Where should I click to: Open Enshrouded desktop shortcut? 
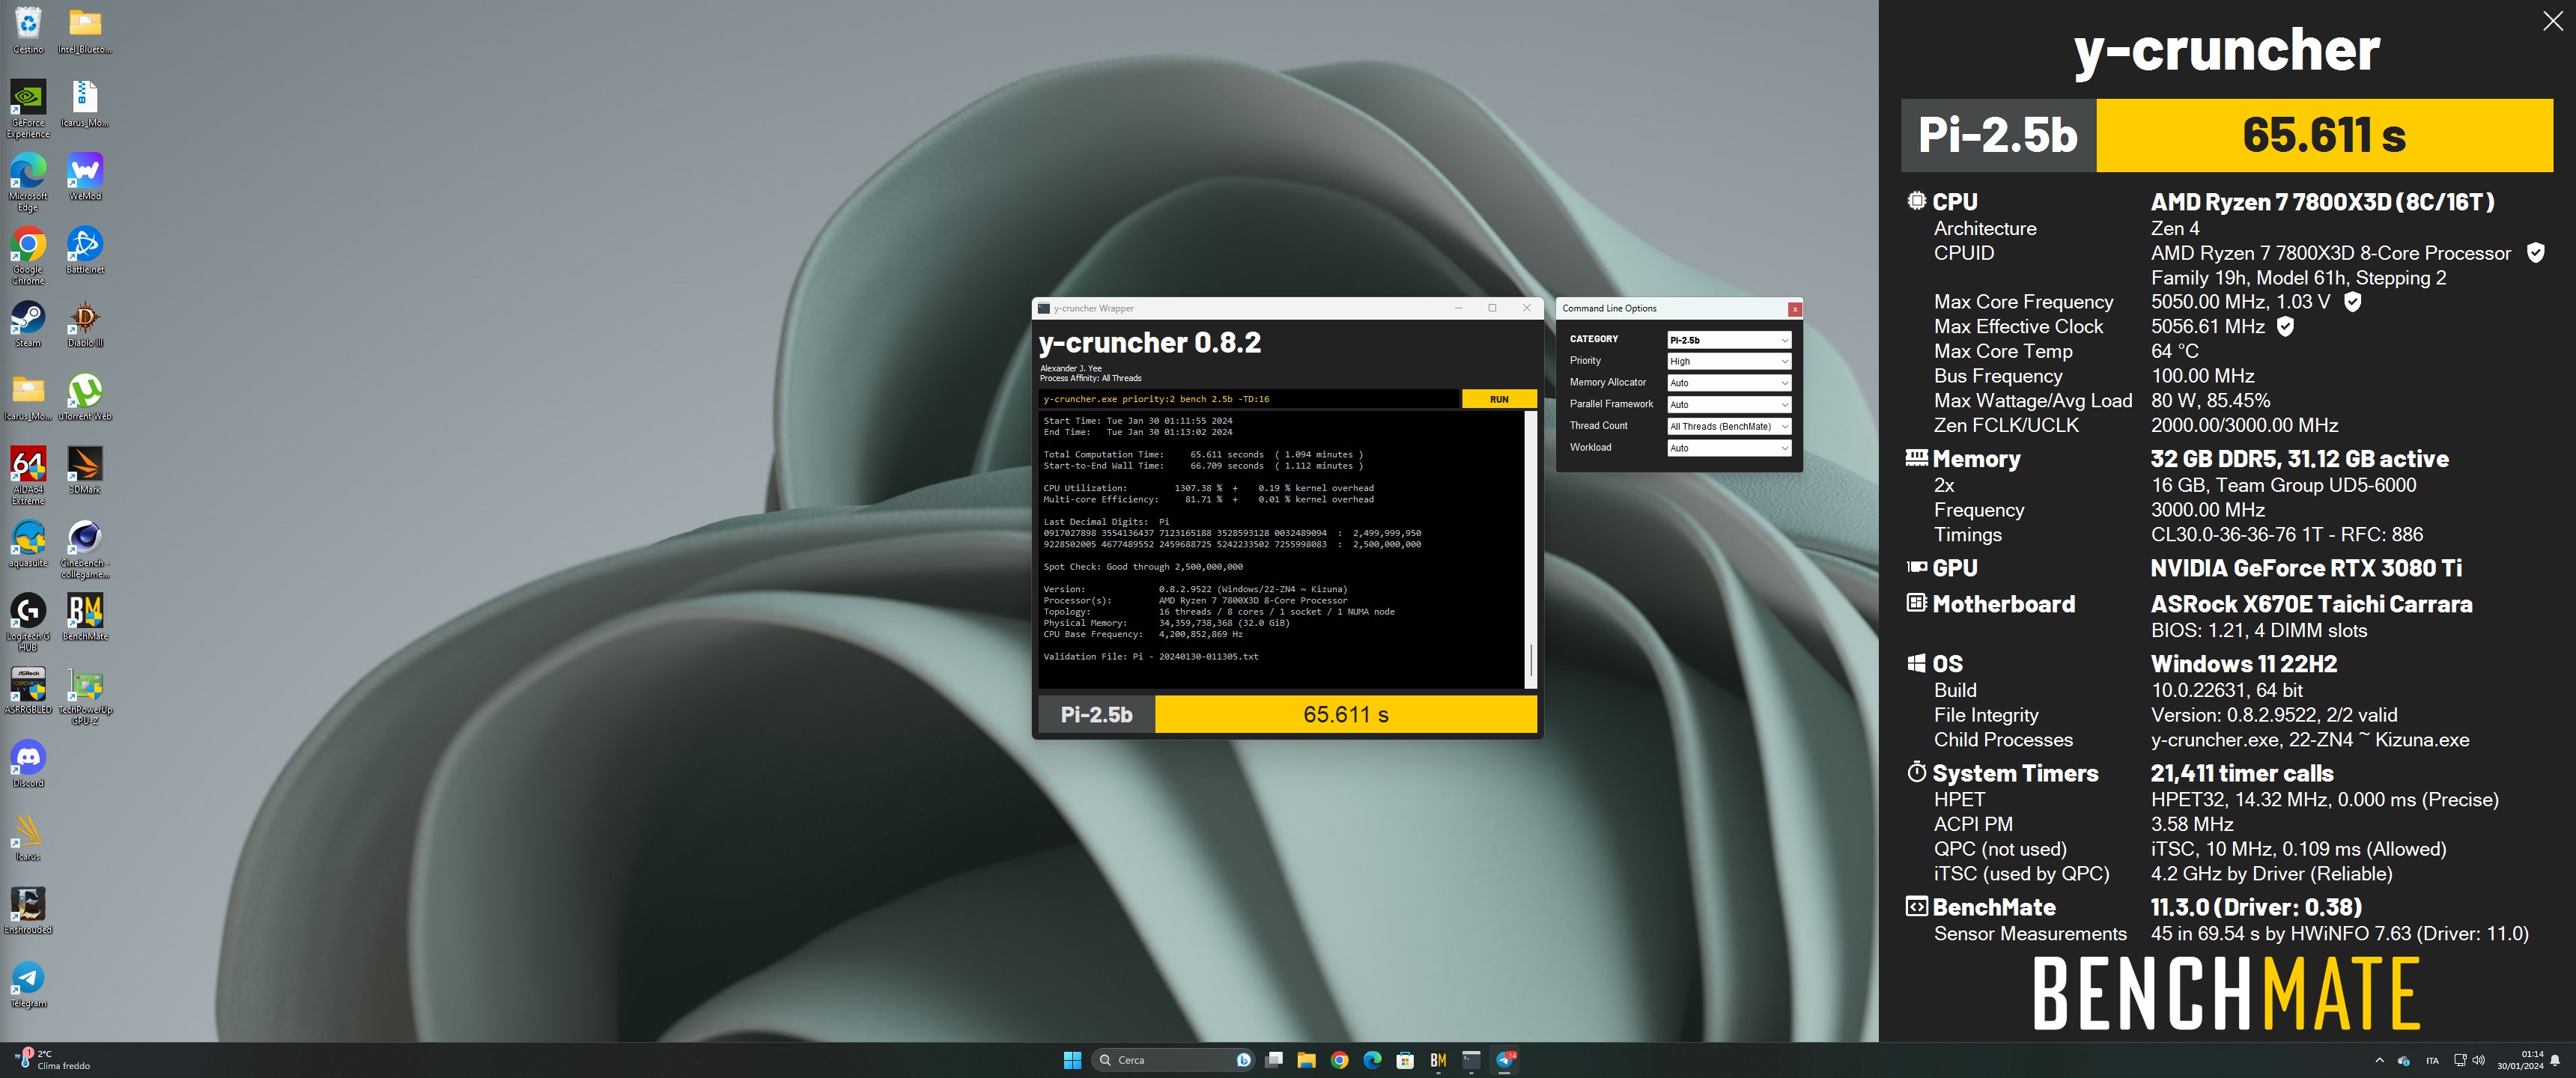click(28, 910)
